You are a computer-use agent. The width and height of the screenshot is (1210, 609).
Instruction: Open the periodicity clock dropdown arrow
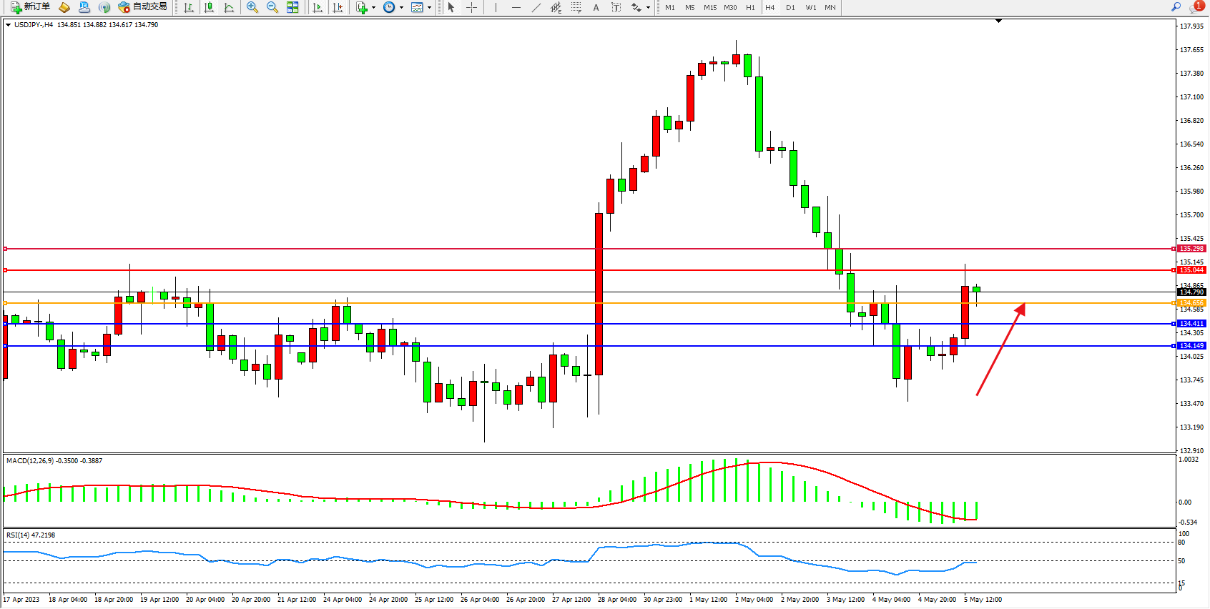pos(401,8)
